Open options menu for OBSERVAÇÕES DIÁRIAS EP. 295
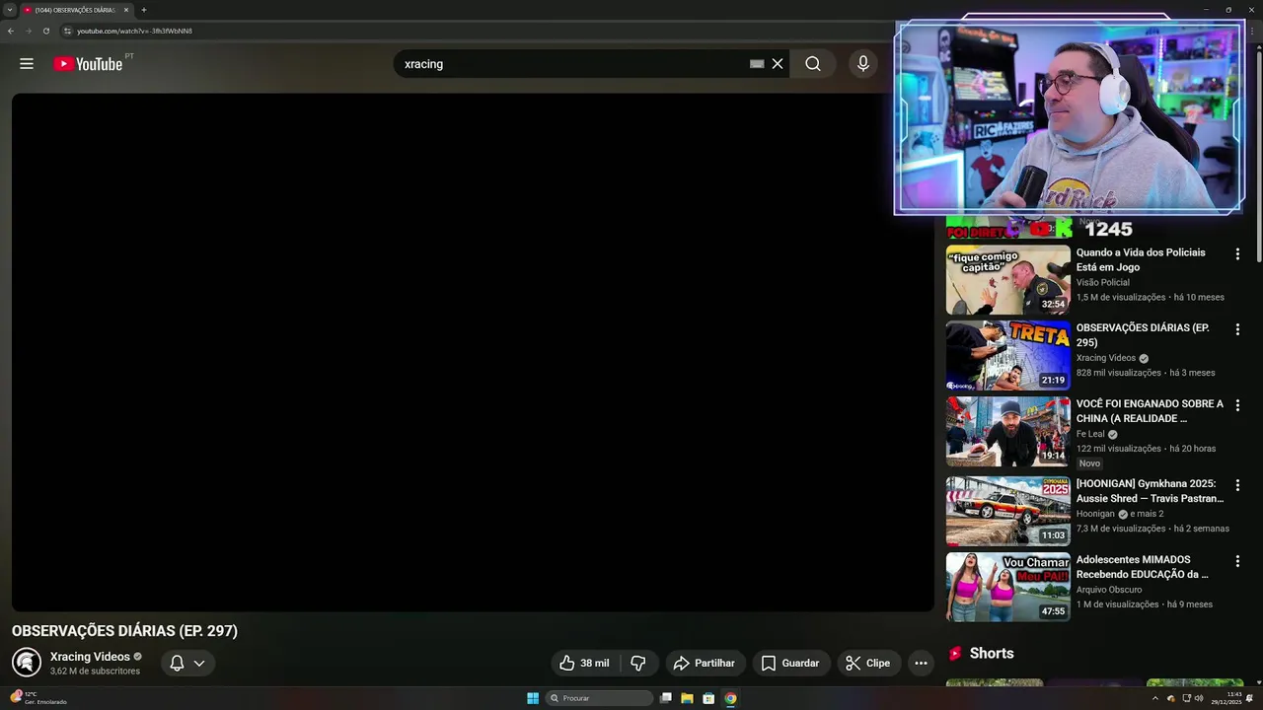 [1237, 329]
